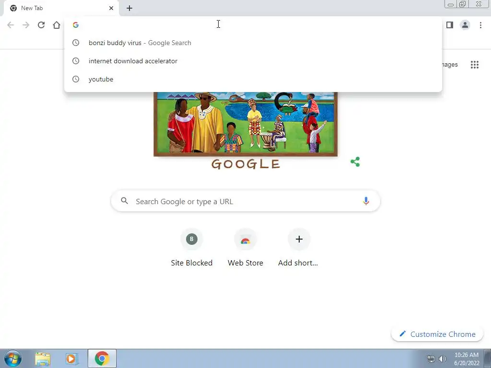Open the volume speaker tray icon
This screenshot has height=368, width=491.
tap(442, 359)
